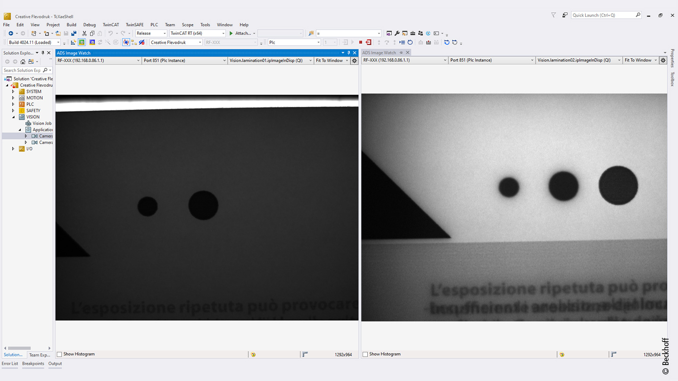This screenshot has height=381, width=678.
Task: Open settings gear in left Image Watch
Action: [x=355, y=61]
